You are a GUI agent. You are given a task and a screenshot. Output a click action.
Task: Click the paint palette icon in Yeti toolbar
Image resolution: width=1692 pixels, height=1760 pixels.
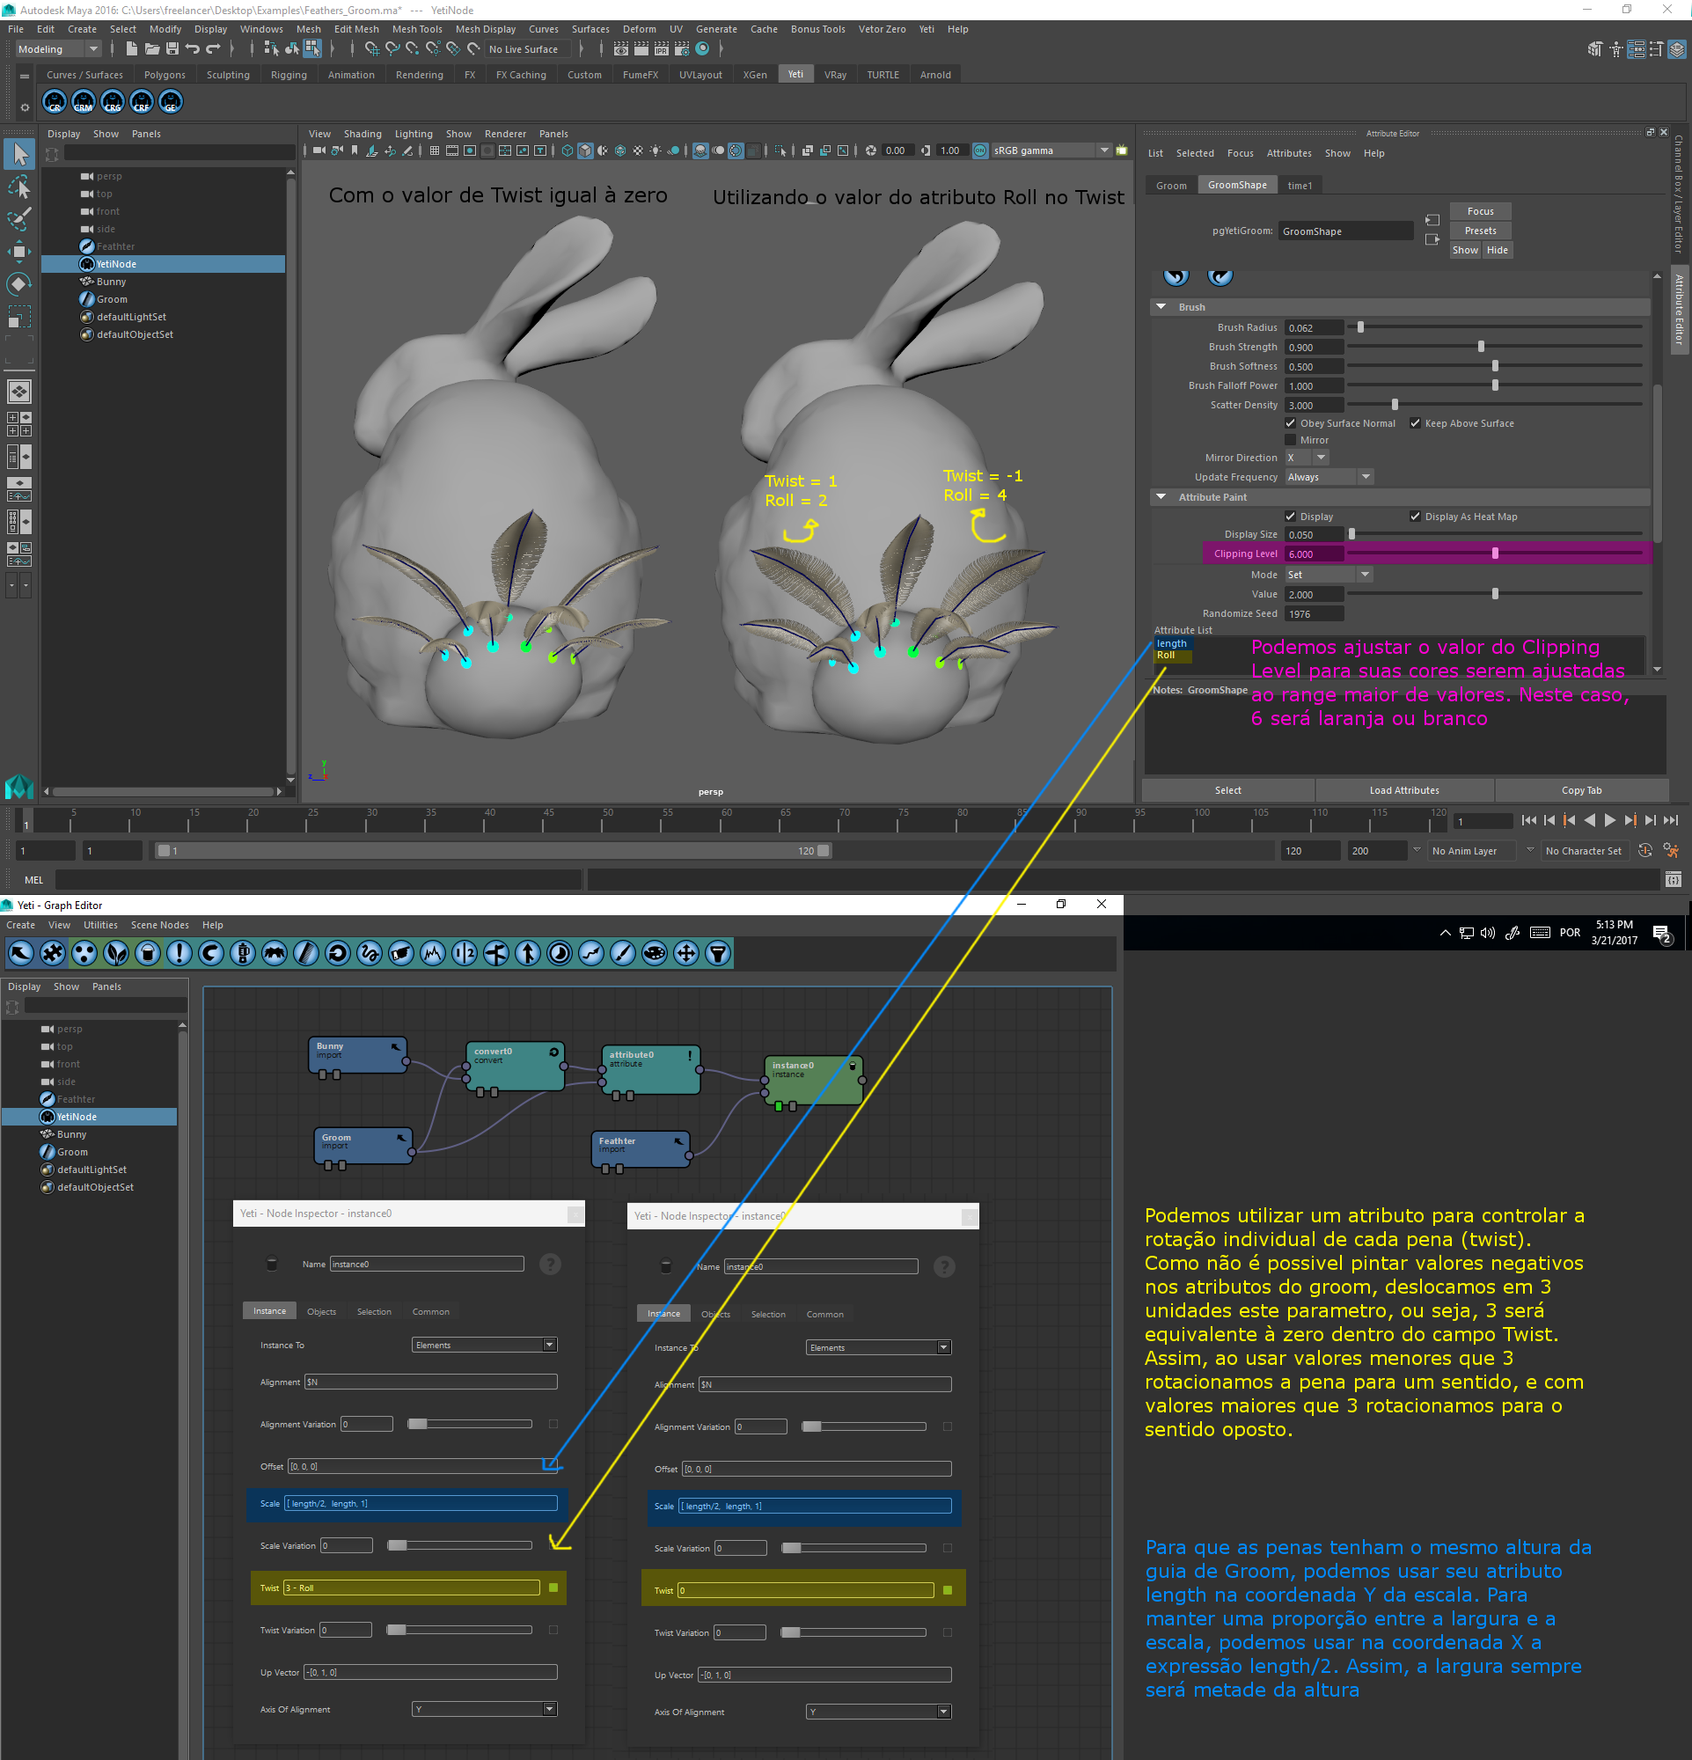pos(655,954)
